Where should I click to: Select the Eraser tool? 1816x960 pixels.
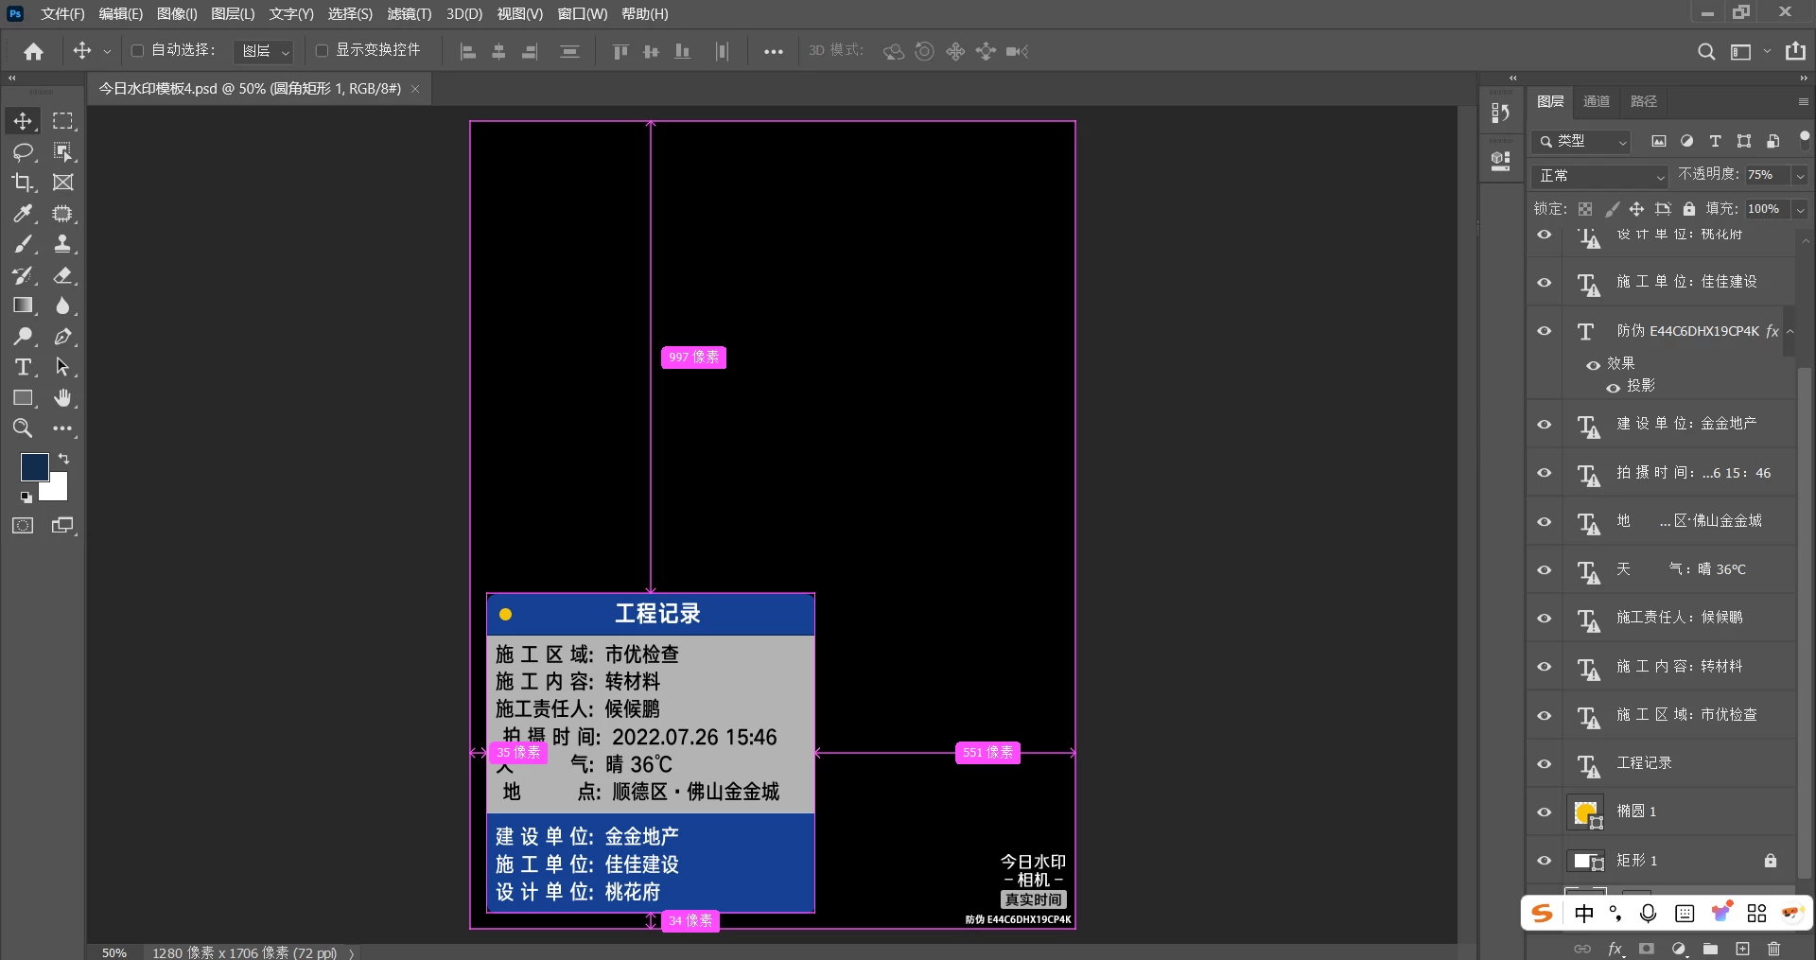(x=62, y=275)
